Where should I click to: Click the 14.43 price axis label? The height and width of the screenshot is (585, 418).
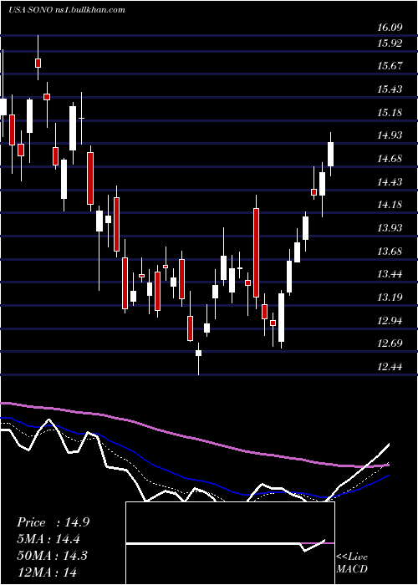pos(390,182)
